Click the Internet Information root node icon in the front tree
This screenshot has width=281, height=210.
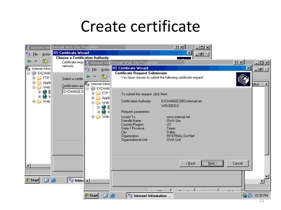(87, 84)
